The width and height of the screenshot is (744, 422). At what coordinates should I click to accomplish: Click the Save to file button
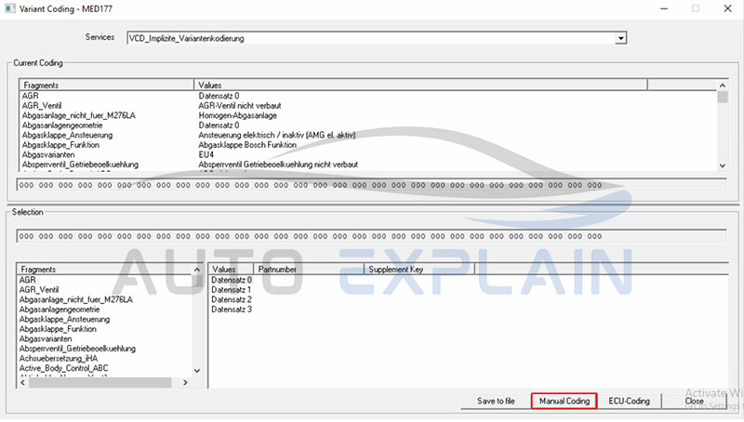[496, 401]
